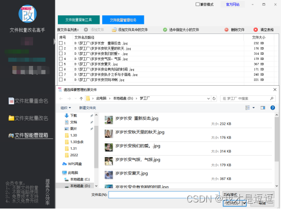Click the navigation pane scroll down arrow
Viewport: 281px width, 209px height.
click(x=96, y=186)
